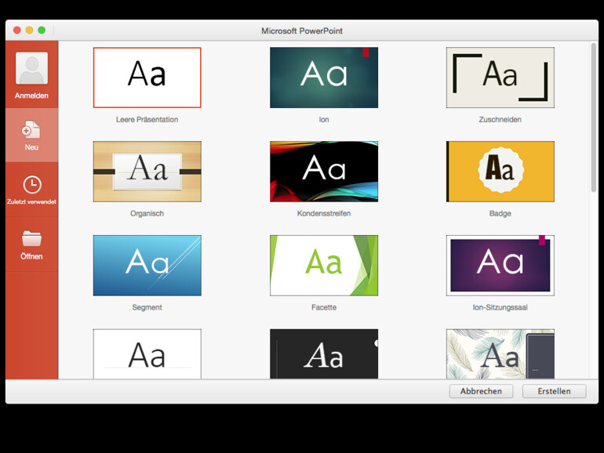Close the window with red button

tap(17, 31)
